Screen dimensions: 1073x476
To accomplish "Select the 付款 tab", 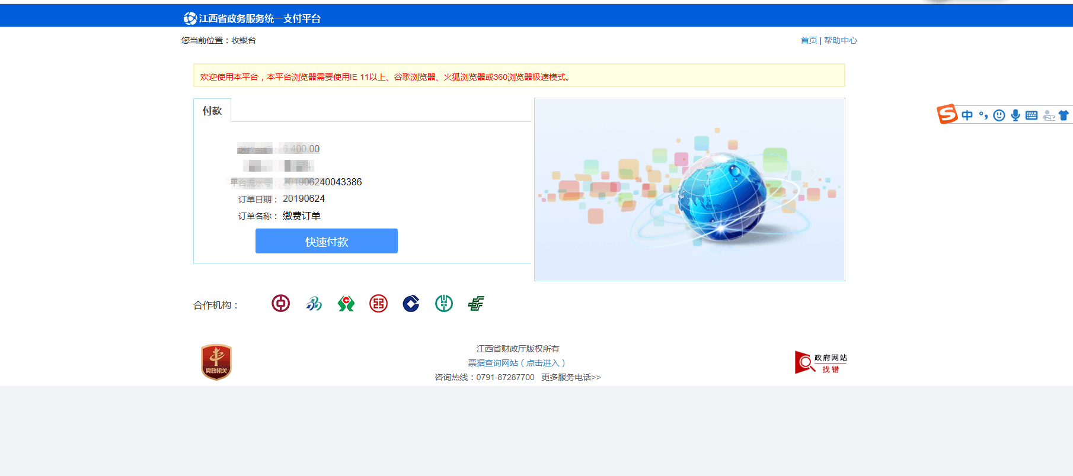I will (212, 111).
